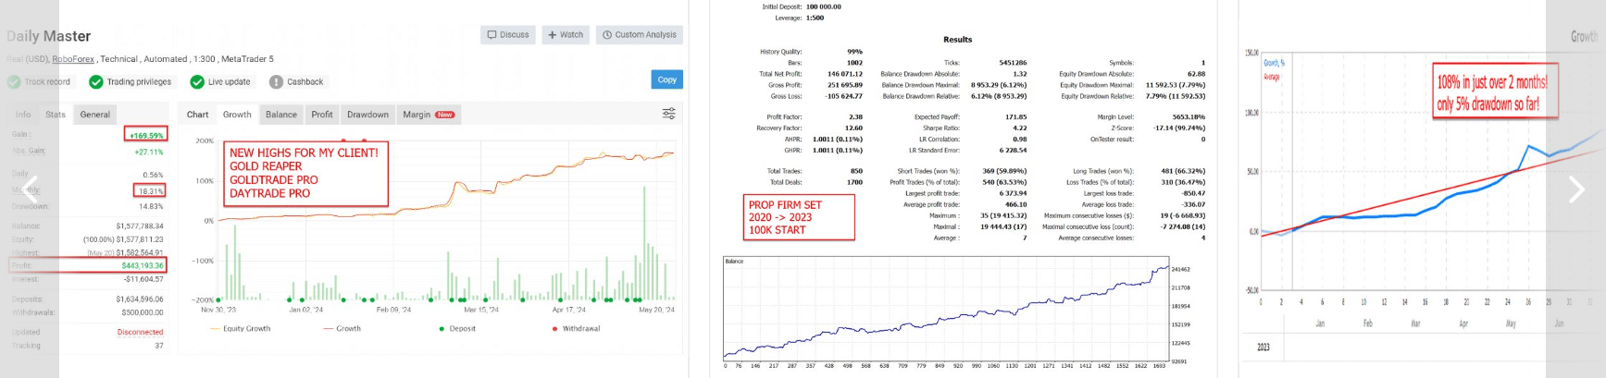Viewport: 1606px width, 378px height.
Task: Switch to the Balance chart tab
Action: point(280,115)
